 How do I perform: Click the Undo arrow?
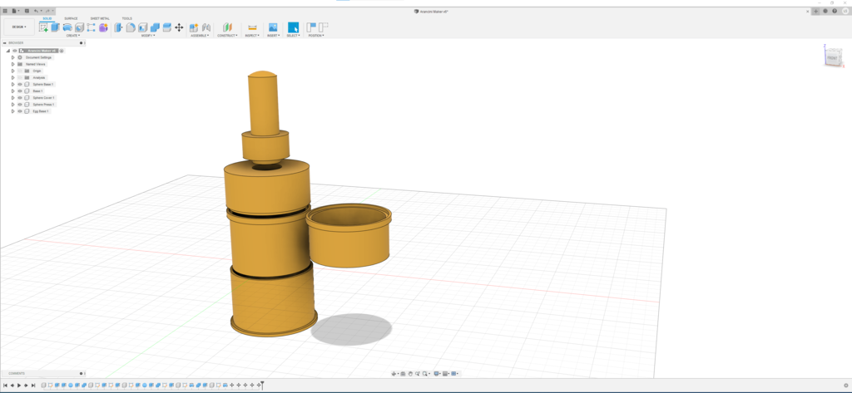coord(36,11)
